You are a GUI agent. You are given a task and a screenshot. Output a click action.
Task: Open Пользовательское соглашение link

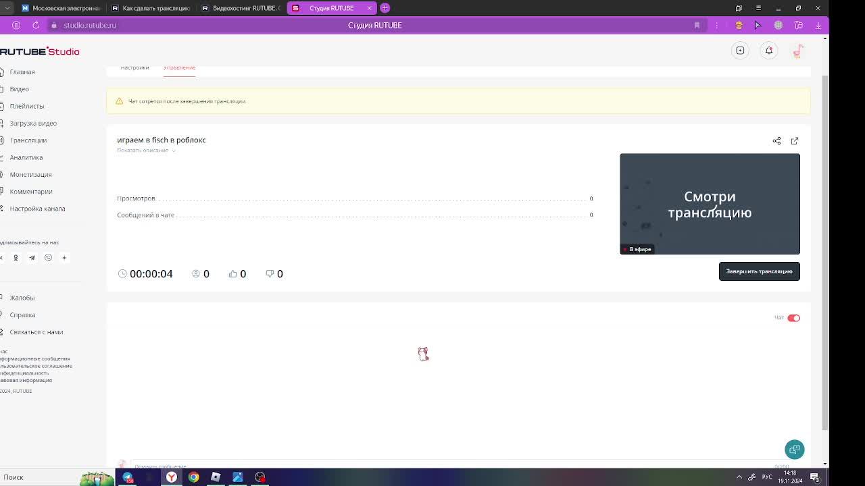pos(36,366)
